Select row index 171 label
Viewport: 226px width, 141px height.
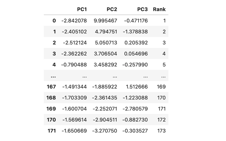tap(51, 131)
